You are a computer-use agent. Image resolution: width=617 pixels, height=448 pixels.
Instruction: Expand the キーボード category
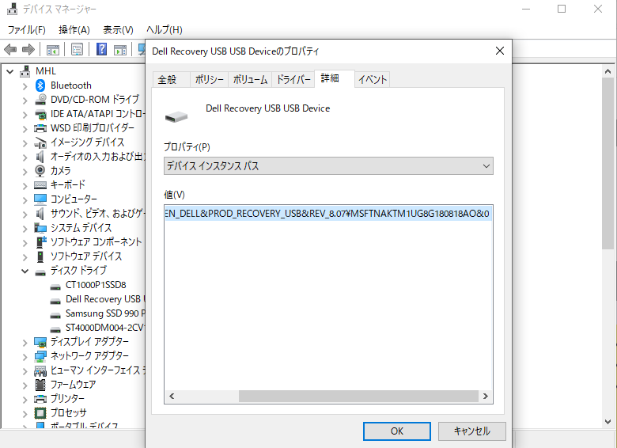[25, 185]
